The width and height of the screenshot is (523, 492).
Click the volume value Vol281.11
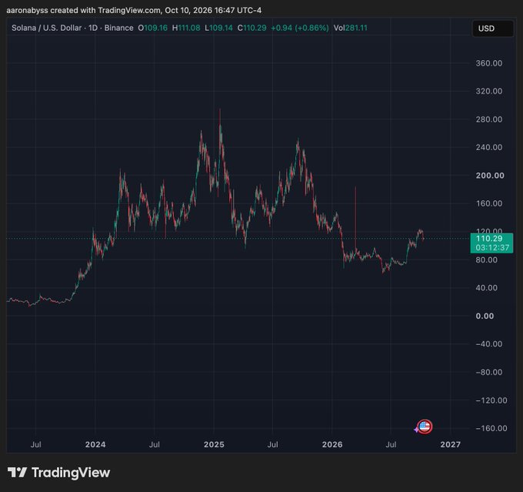(350, 28)
